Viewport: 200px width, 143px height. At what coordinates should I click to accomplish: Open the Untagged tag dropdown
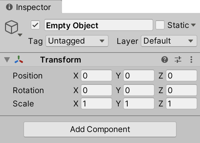point(77,41)
